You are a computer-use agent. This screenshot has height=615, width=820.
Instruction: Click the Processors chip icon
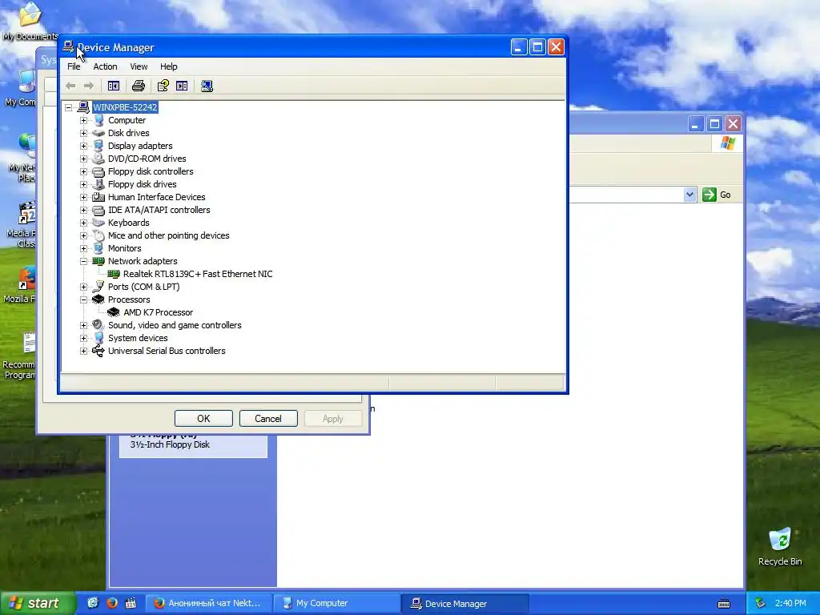tap(98, 299)
